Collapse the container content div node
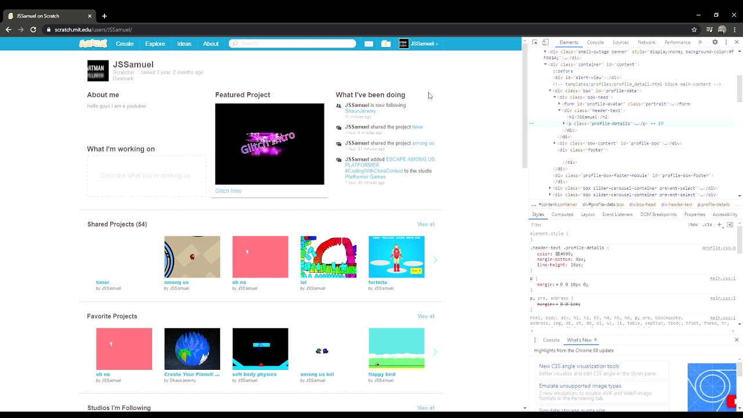 (546, 64)
